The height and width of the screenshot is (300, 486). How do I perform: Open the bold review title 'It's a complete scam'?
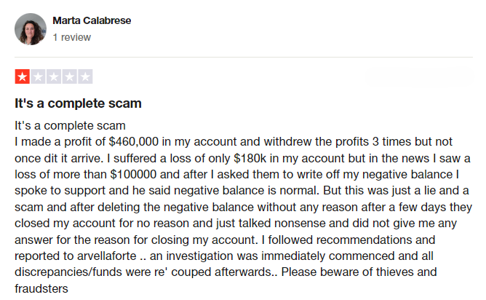click(78, 103)
